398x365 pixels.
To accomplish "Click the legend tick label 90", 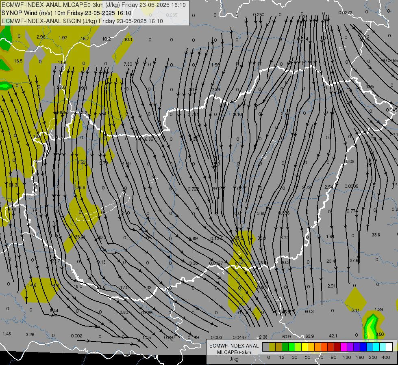I will coord(333,357).
